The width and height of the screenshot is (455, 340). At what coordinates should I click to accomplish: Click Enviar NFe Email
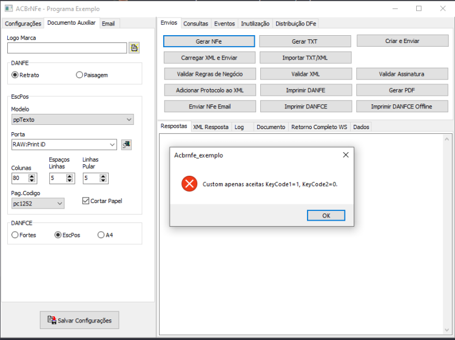coord(210,107)
